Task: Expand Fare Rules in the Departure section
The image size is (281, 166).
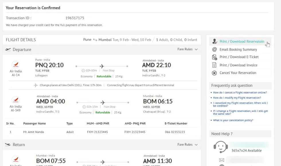Action: (188, 49)
